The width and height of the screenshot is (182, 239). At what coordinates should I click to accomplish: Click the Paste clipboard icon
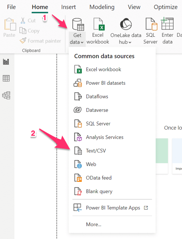click(10, 24)
